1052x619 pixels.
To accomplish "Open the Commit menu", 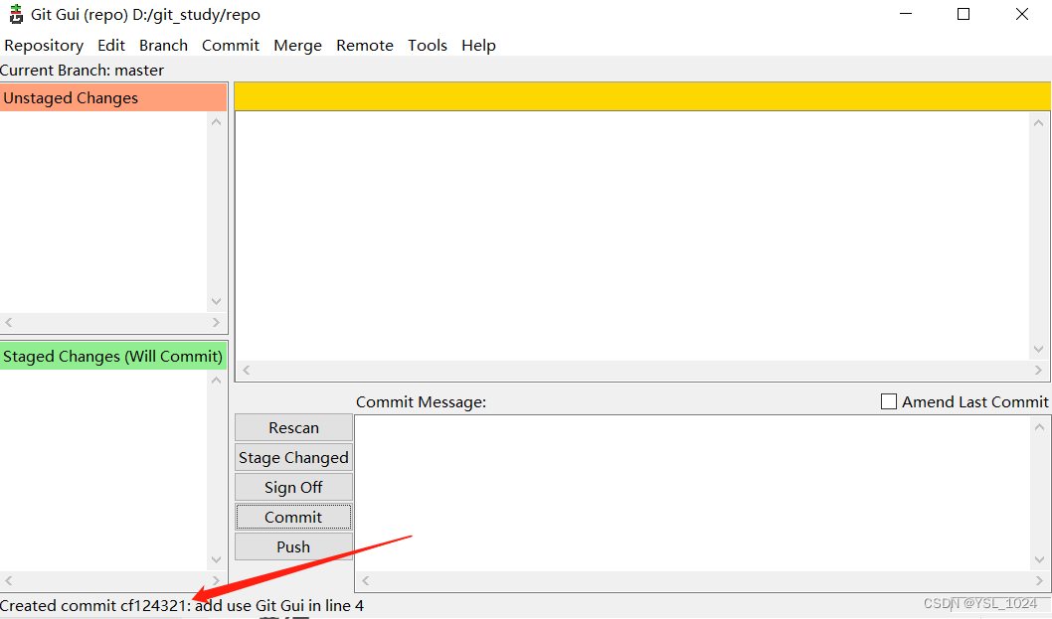I will coord(230,46).
